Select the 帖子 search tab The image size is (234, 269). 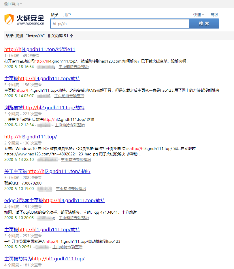(x=54, y=15)
